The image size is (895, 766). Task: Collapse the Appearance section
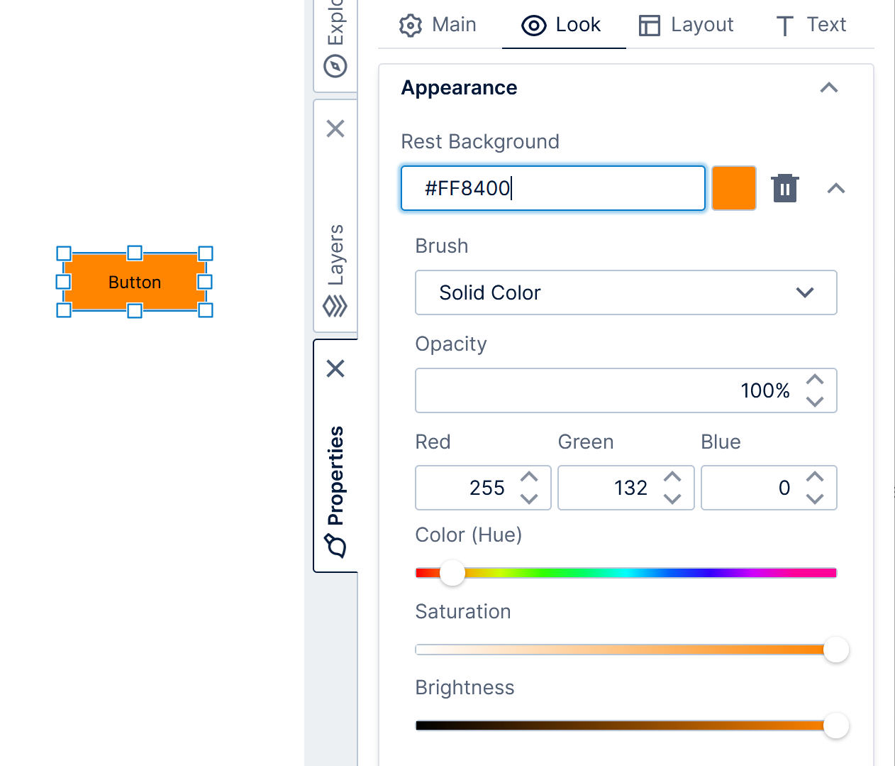[x=828, y=87]
